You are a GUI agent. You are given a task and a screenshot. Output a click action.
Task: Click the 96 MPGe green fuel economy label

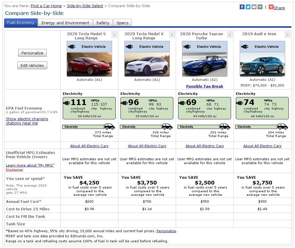pyautogui.click(x=147, y=108)
